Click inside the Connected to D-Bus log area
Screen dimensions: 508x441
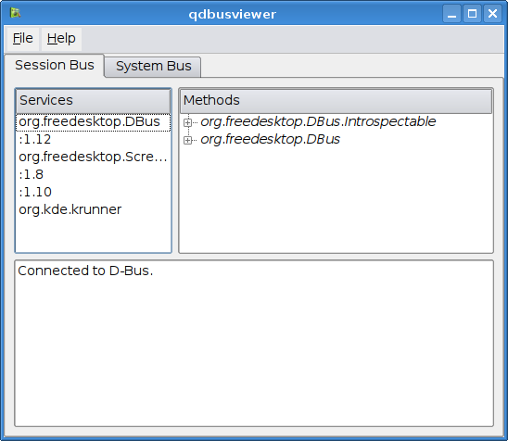tap(254, 343)
